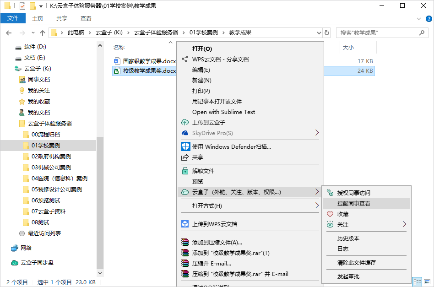This screenshot has height=287, width=434.
Task: Open the address bar history dropdown
Action: point(319,32)
